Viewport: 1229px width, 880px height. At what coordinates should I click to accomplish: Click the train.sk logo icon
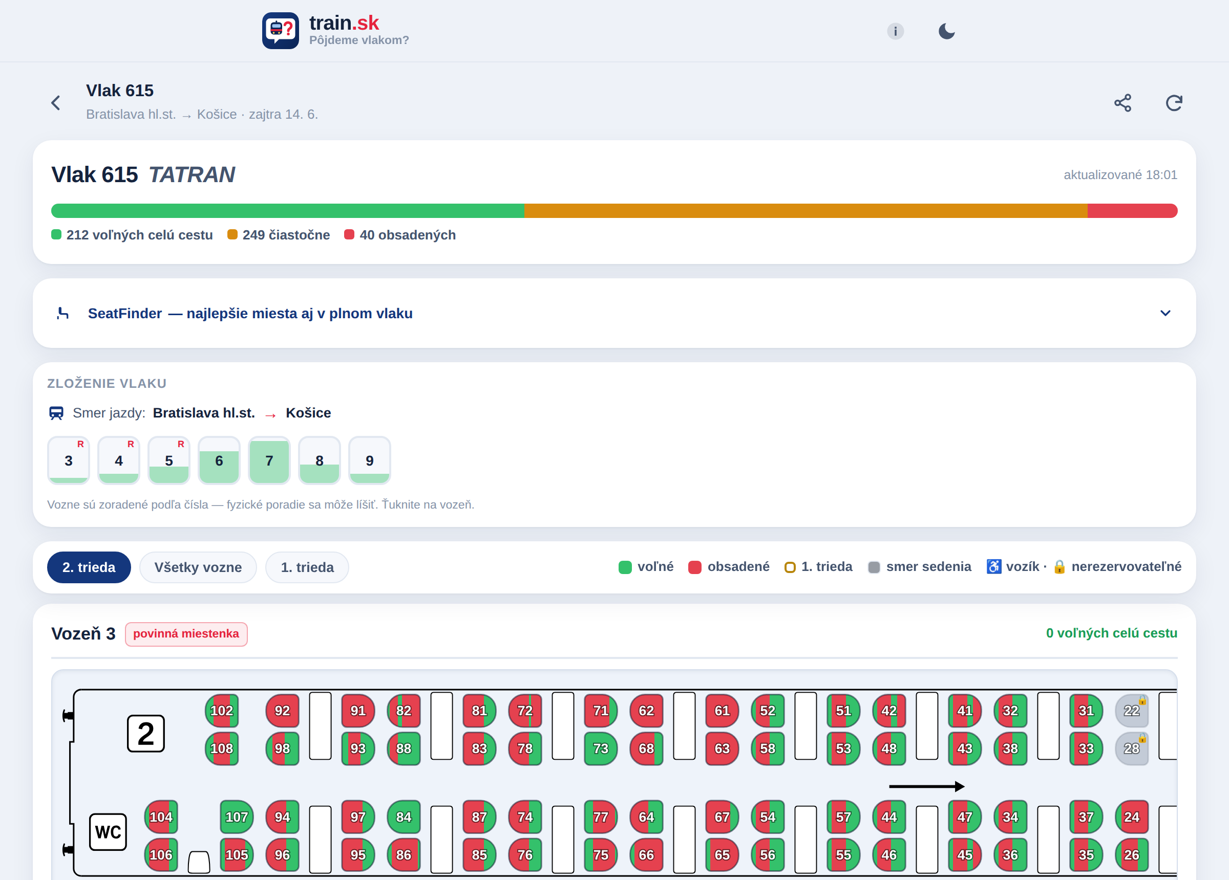(280, 31)
